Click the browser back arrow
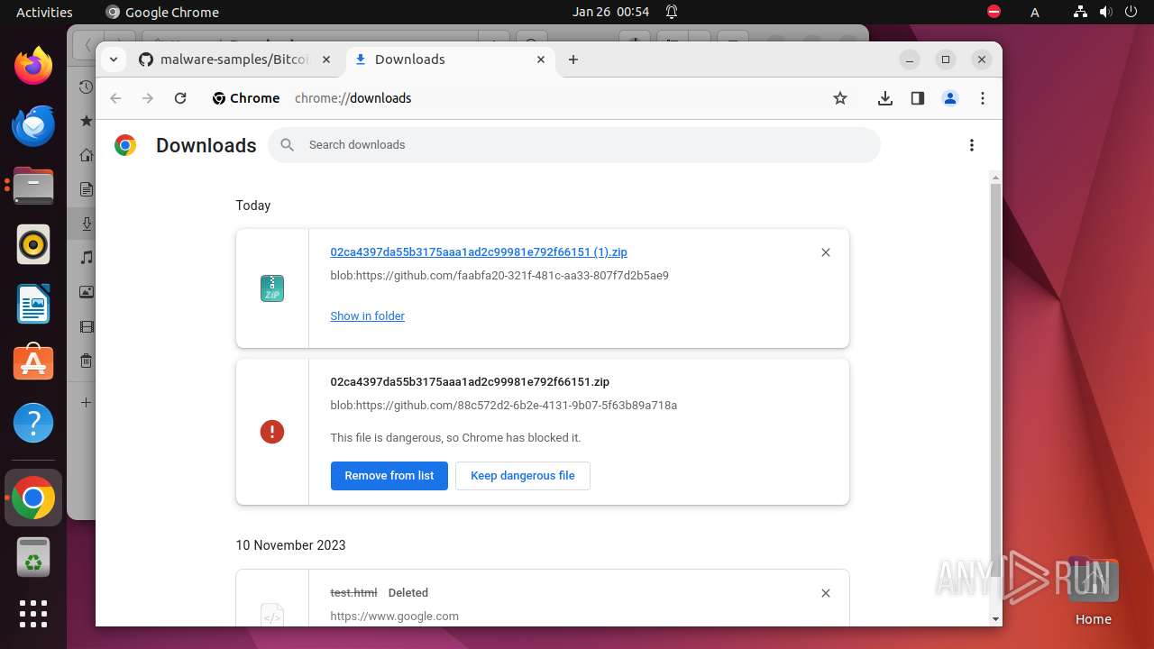This screenshot has width=1154, height=649. 114,98
